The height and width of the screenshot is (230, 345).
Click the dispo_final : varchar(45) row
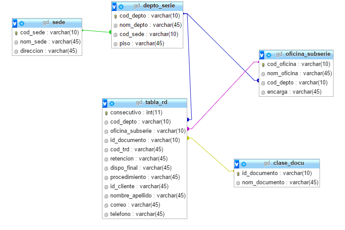click(x=145, y=168)
